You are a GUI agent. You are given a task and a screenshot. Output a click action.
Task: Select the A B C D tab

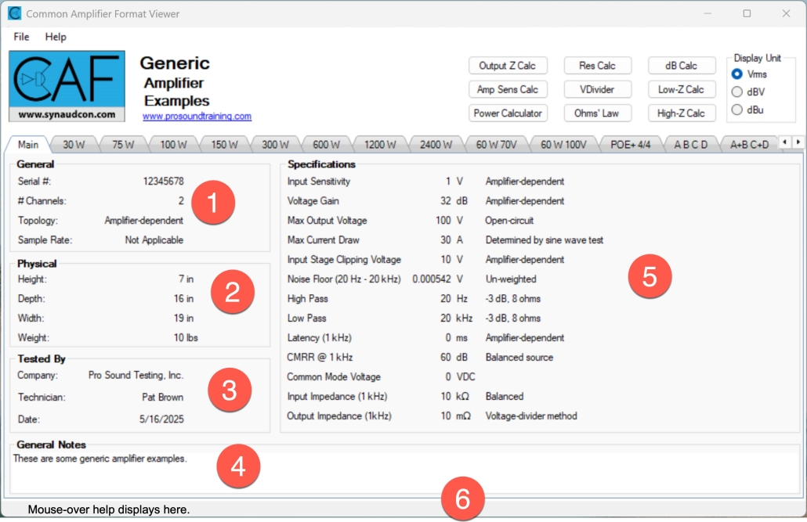691,145
